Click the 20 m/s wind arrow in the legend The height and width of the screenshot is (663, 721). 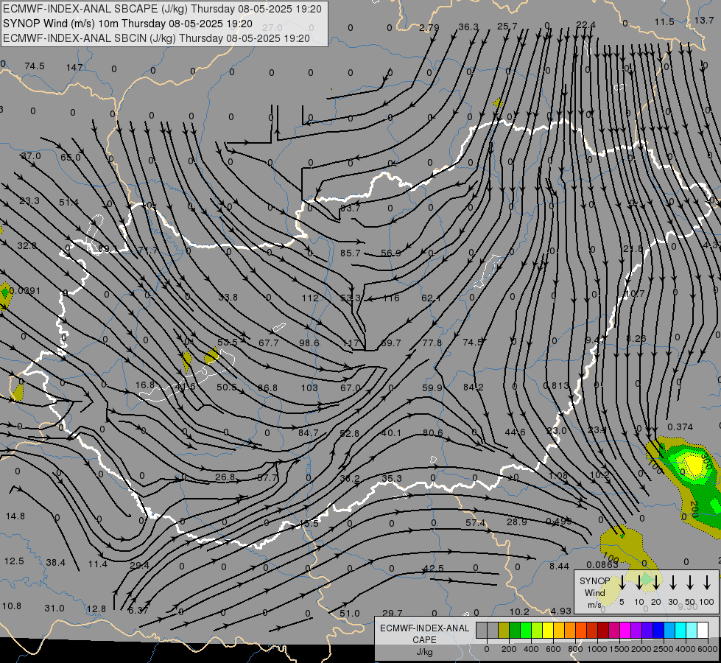coord(655,583)
